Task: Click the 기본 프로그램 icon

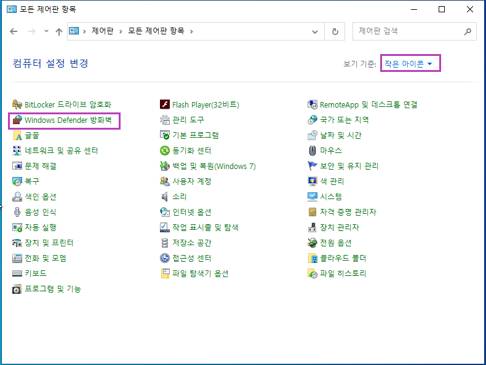Action: tap(165, 135)
